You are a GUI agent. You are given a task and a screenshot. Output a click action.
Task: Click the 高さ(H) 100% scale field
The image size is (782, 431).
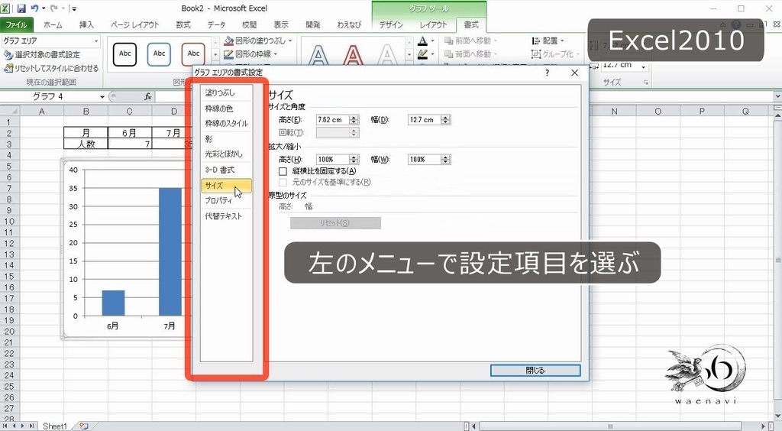[333, 160]
